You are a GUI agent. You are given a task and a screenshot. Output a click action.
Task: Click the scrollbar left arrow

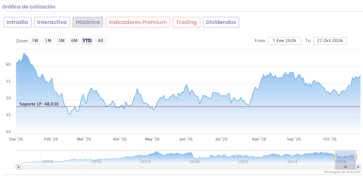(x=18, y=167)
